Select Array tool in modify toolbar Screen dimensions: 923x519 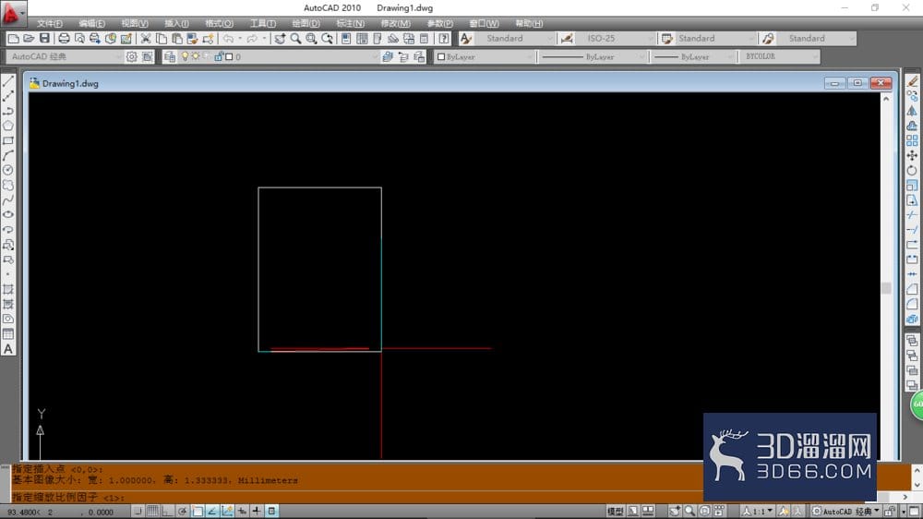click(x=912, y=140)
